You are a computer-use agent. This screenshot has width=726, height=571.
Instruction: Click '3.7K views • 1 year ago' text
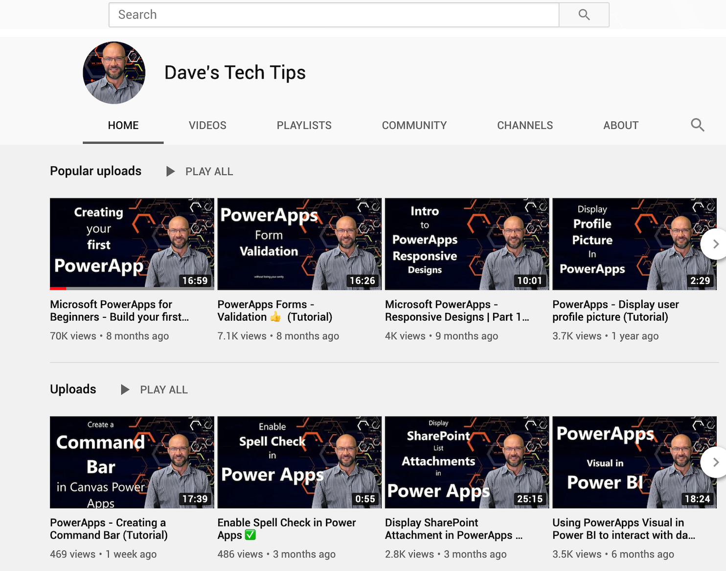click(x=606, y=336)
